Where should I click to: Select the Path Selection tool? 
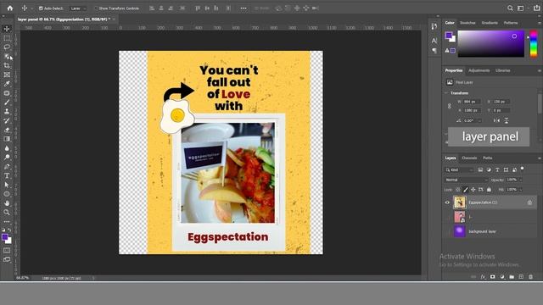7,185
